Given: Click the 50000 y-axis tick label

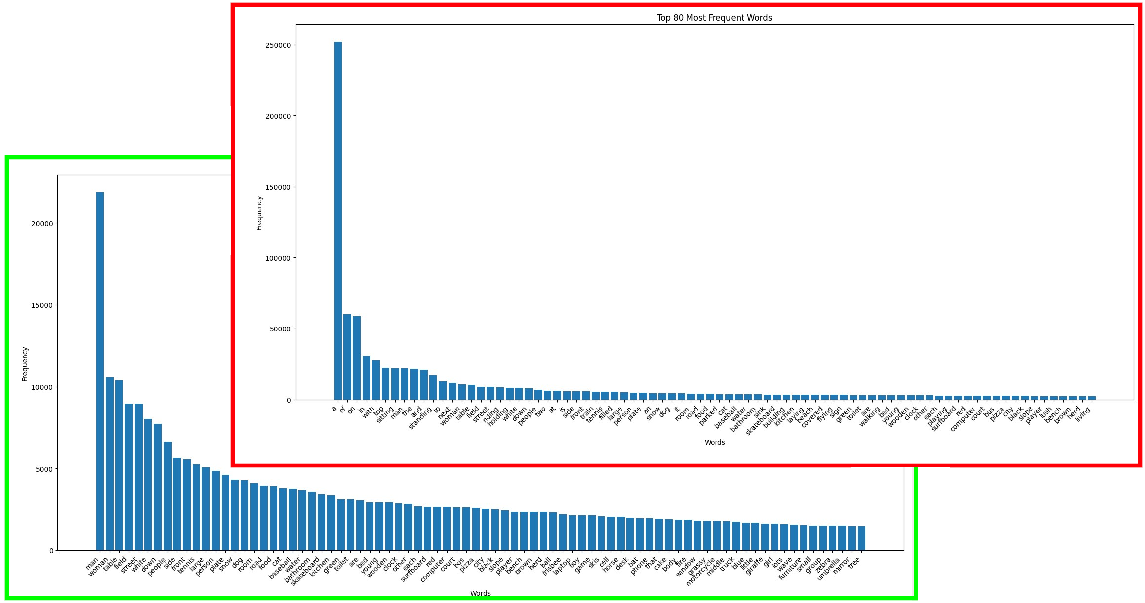Looking at the screenshot, I should (280, 329).
